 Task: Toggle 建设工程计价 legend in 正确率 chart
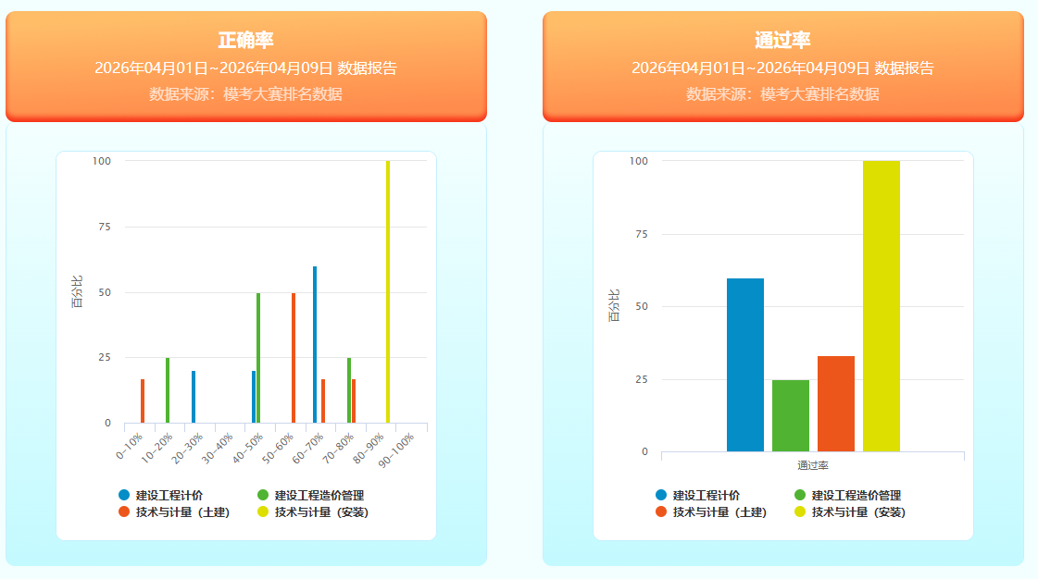(x=169, y=495)
